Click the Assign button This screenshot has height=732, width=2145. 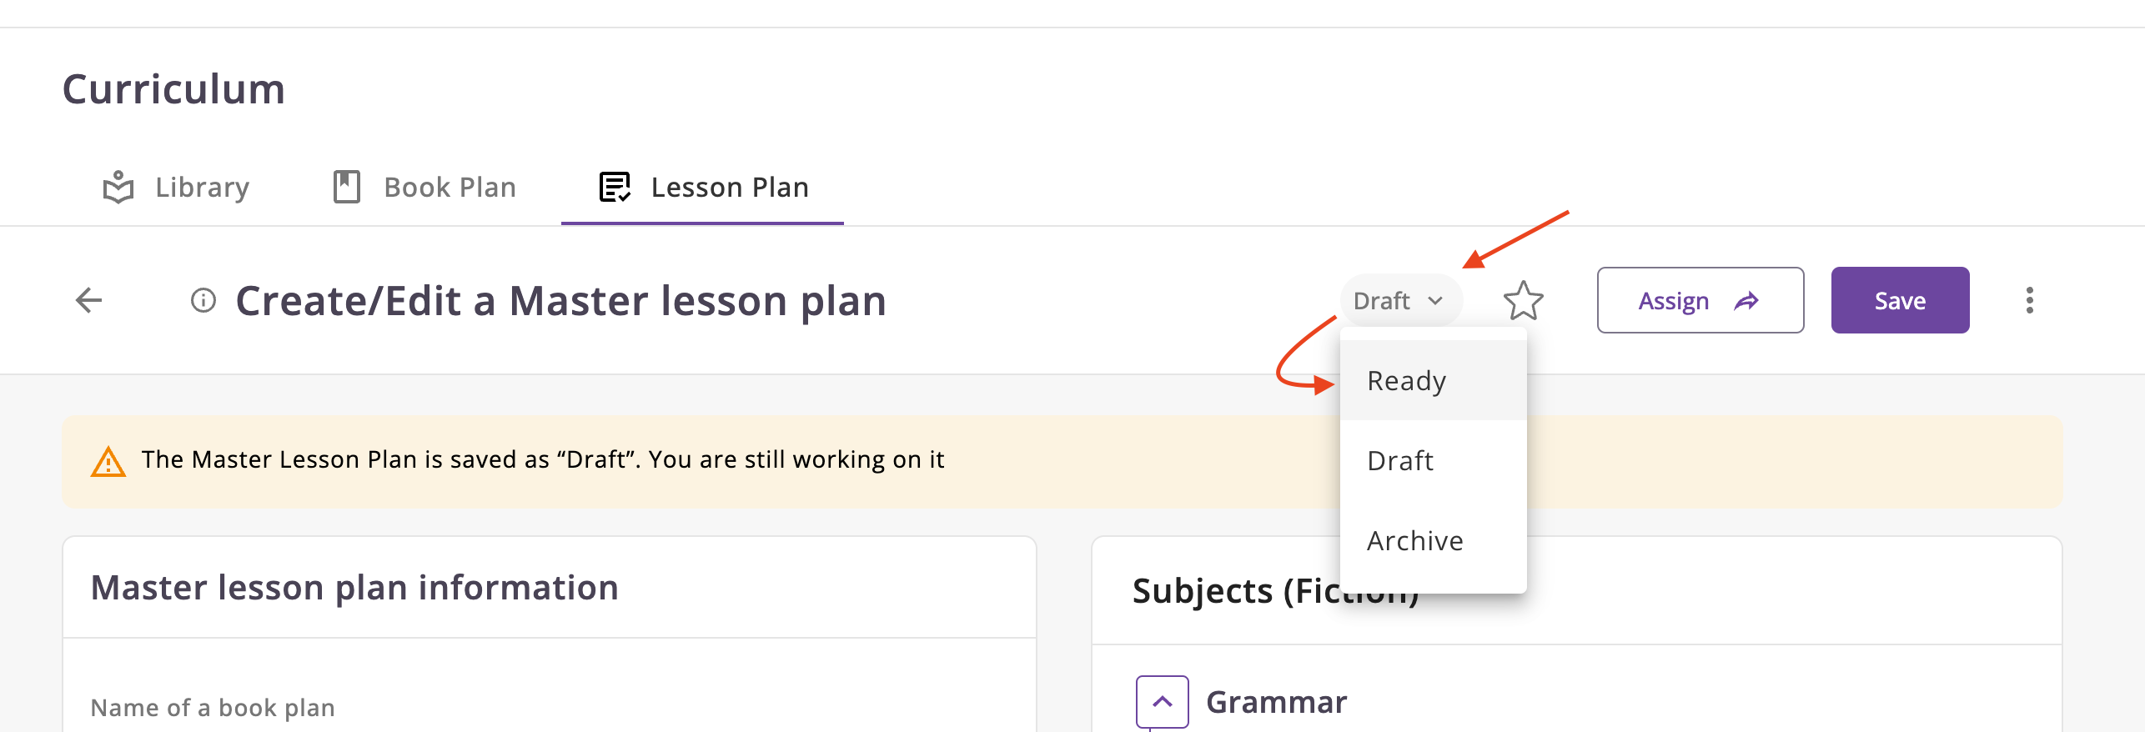click(1674, 300)
